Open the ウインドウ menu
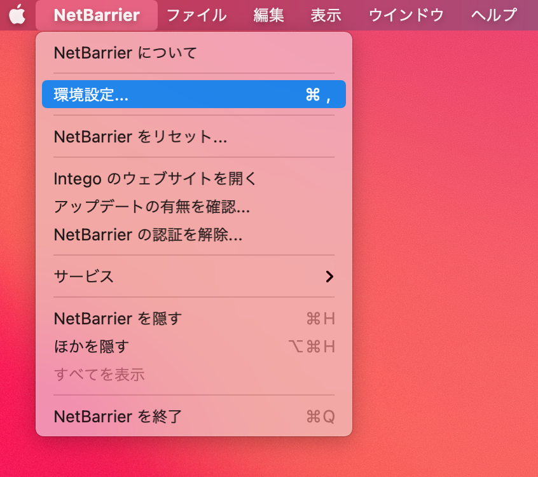538x477 pixels. point(406,15)
